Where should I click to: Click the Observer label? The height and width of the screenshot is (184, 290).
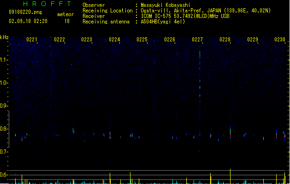pos(94,5)
